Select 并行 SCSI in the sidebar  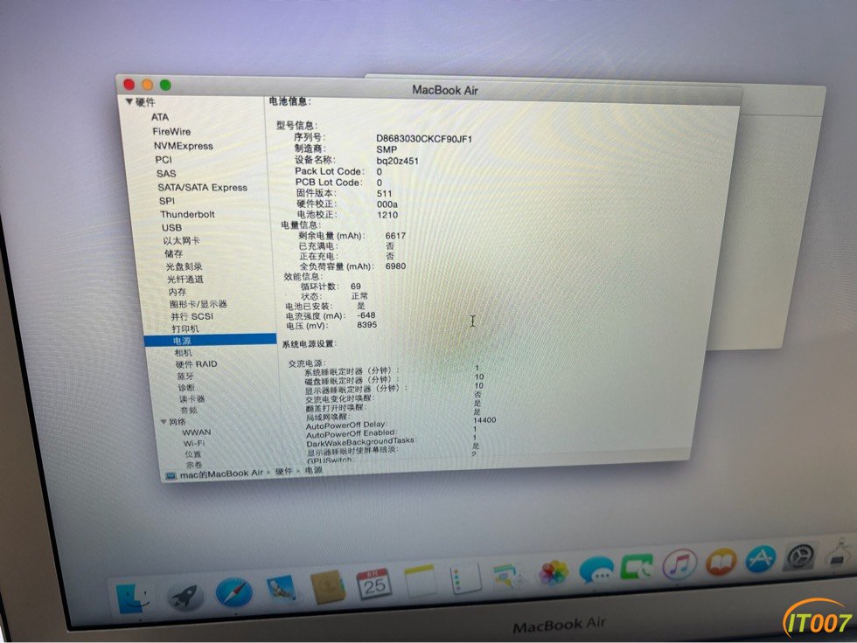point(192,316)
